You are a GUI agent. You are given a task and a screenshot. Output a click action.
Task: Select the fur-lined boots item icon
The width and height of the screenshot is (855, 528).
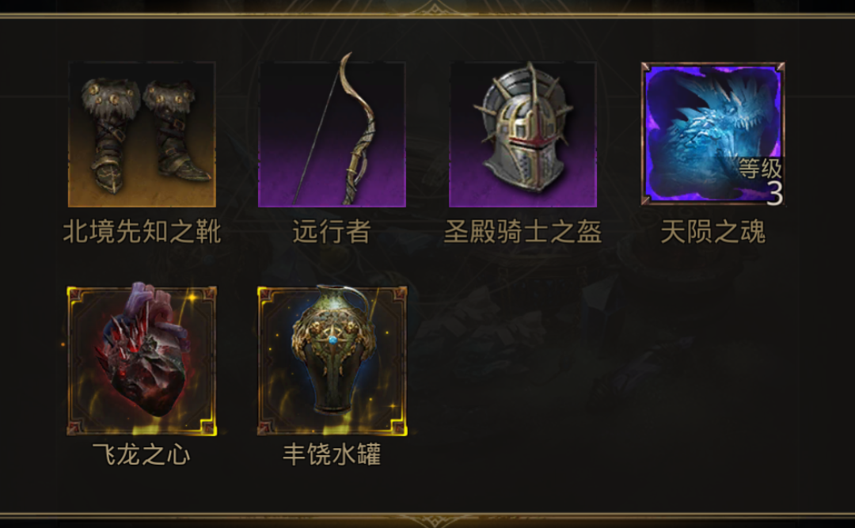coord(142,135)
